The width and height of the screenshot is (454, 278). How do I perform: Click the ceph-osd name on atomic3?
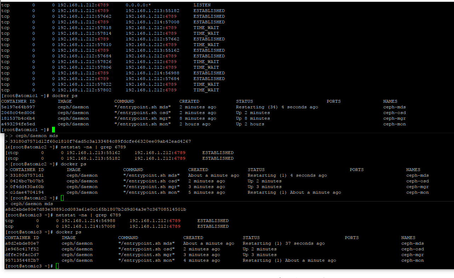[413, 249]
